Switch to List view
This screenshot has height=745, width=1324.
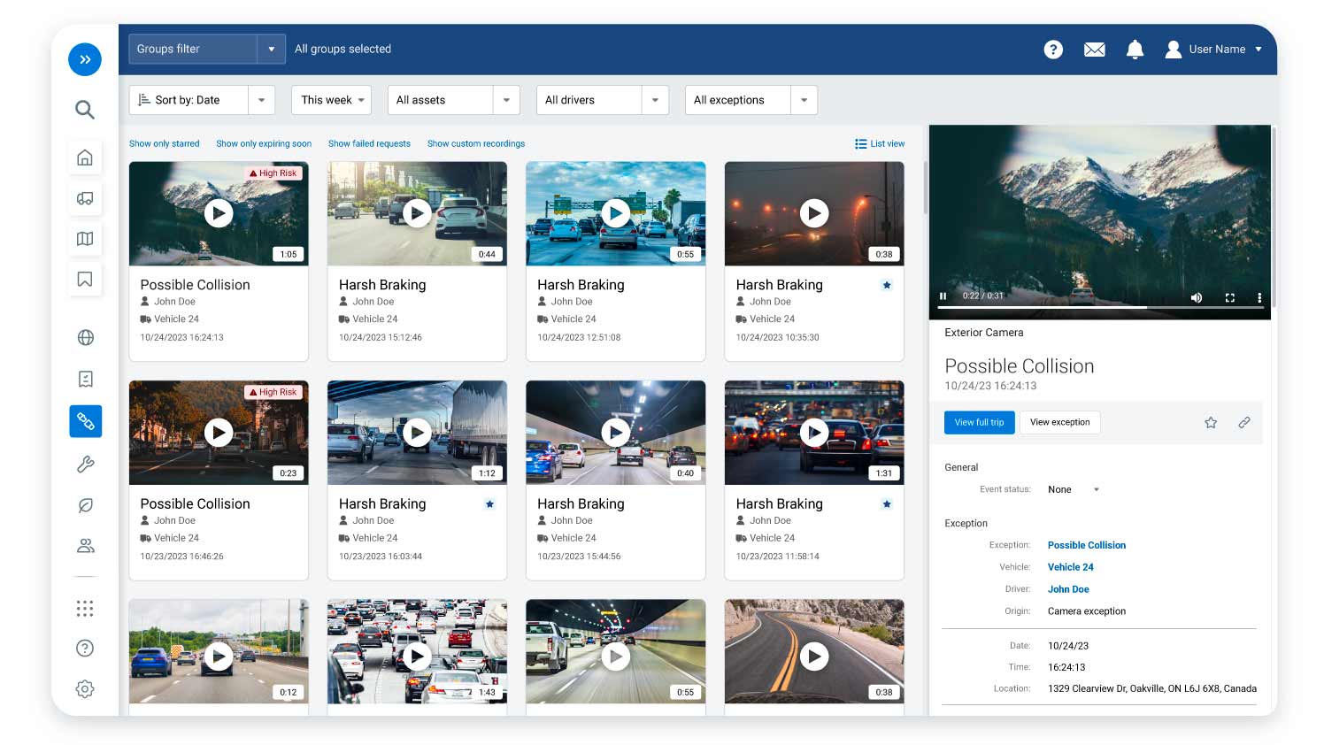[879, 143]
